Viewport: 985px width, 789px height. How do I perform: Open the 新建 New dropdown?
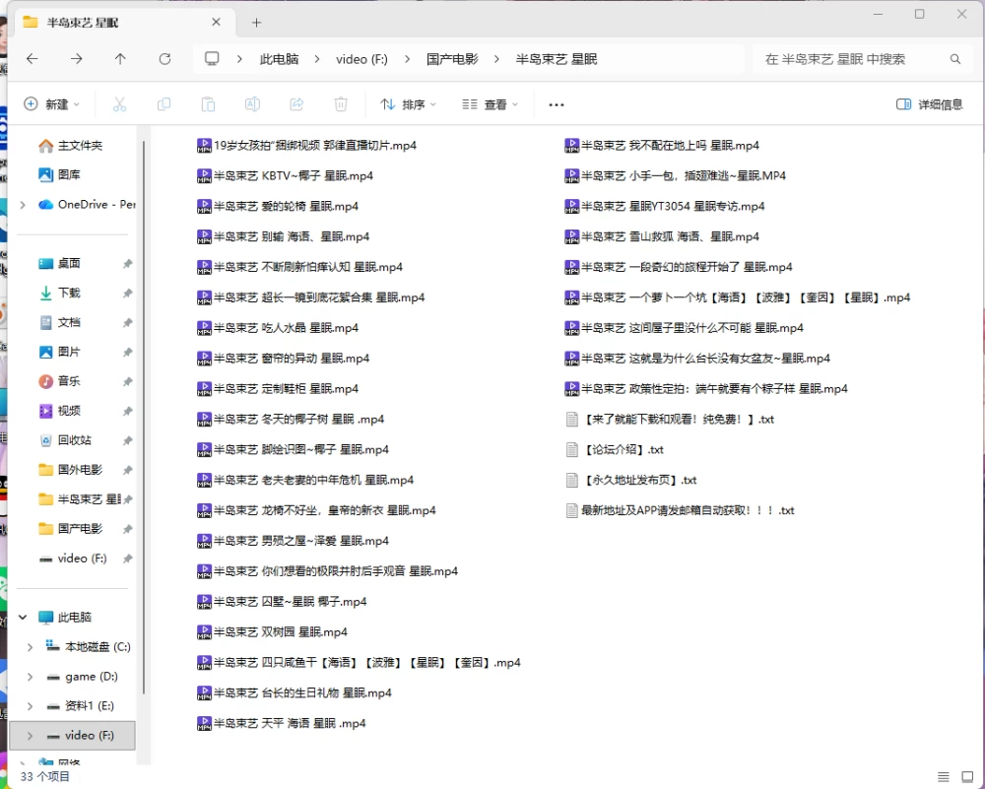[51, 104]
